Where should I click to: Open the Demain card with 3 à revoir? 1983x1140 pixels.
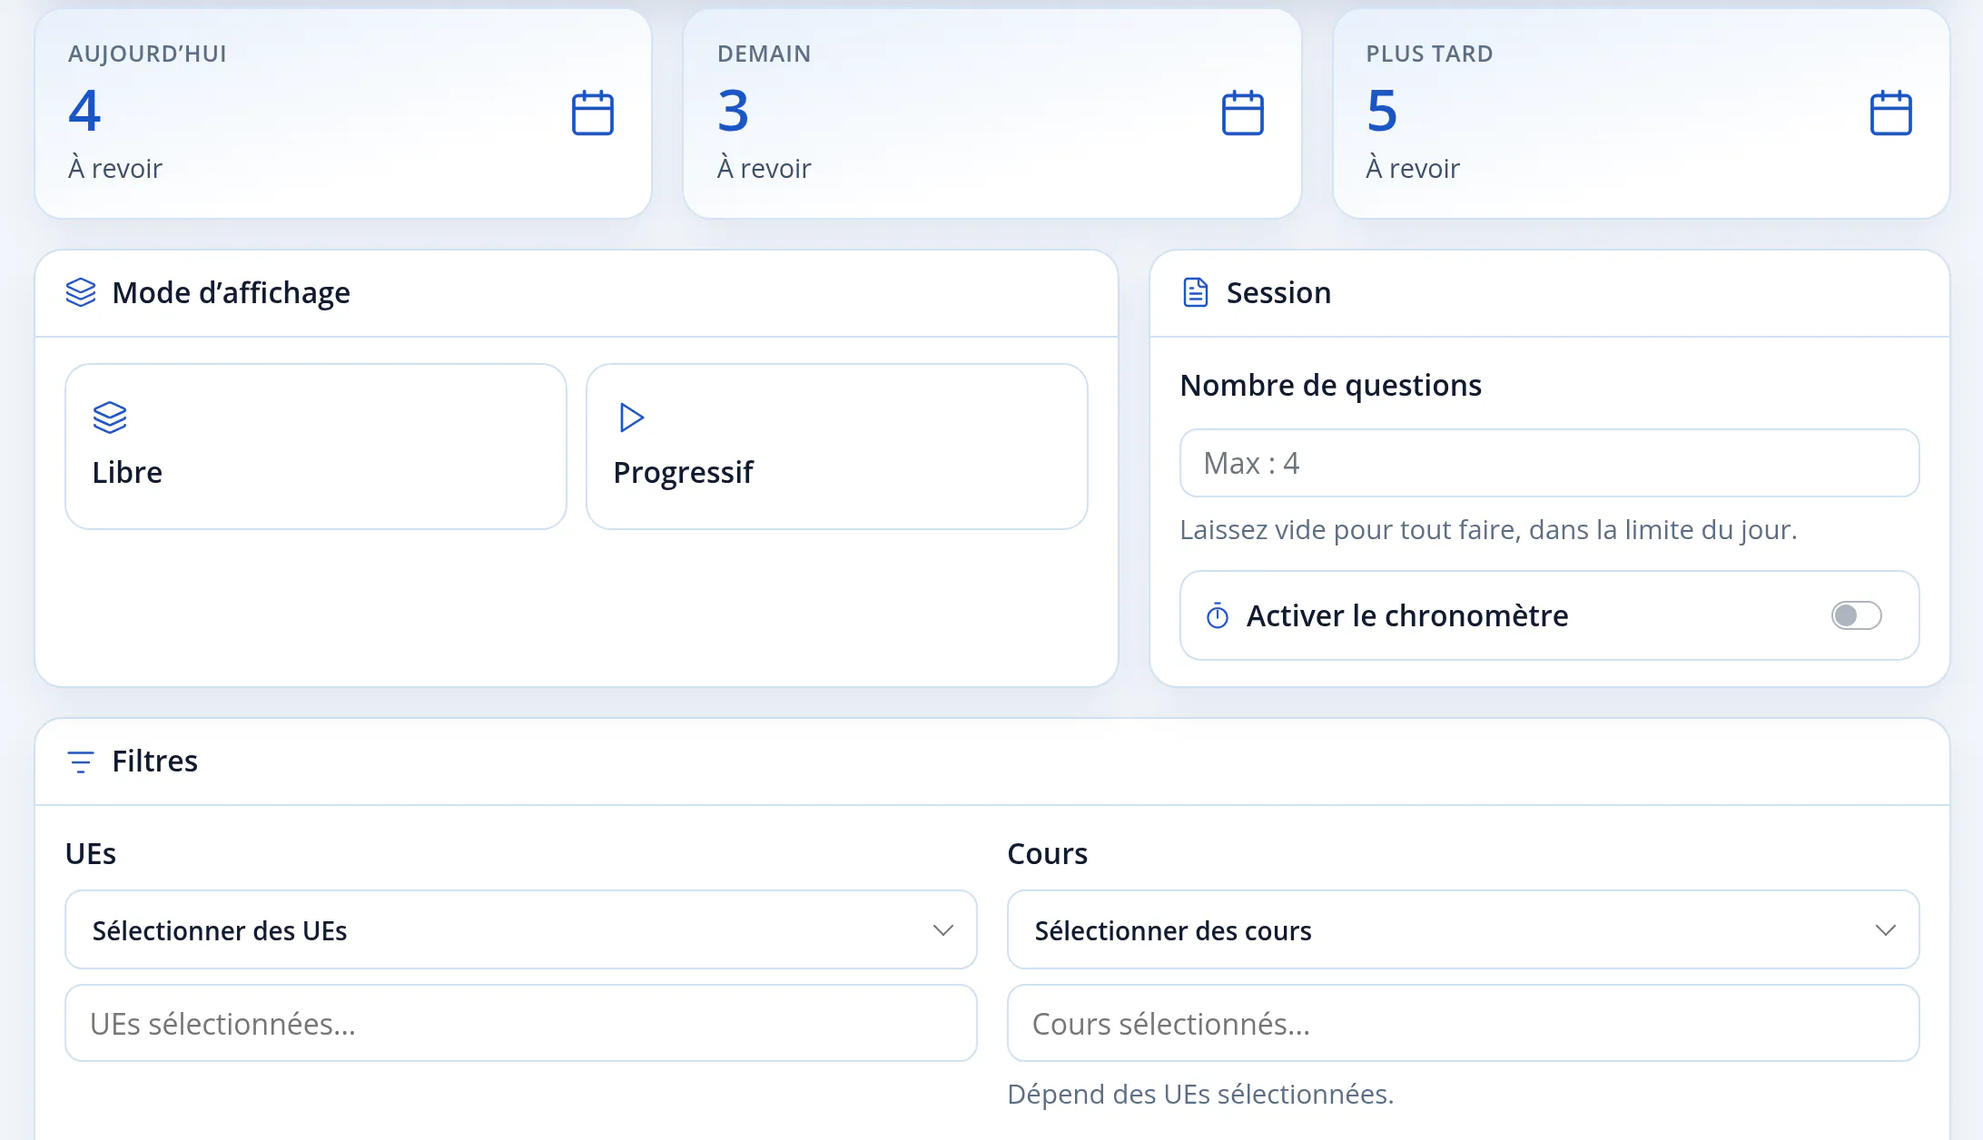[991, 113]
